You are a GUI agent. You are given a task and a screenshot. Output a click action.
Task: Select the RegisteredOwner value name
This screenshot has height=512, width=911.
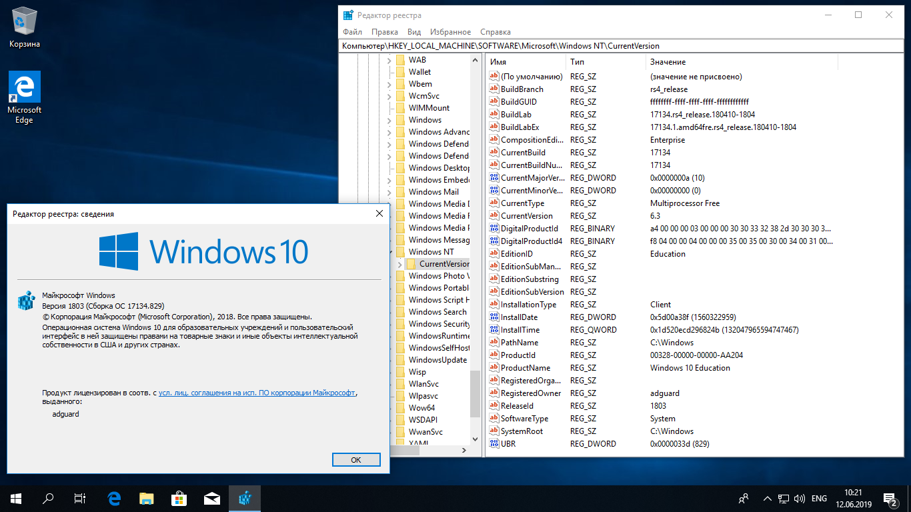[x=531, y=393]
